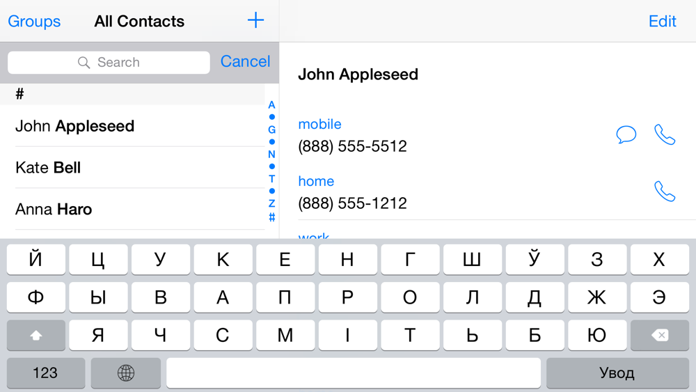Screen dimensions: 696x392
Task: Tap the Я key
Action: [x=98, y=335]
